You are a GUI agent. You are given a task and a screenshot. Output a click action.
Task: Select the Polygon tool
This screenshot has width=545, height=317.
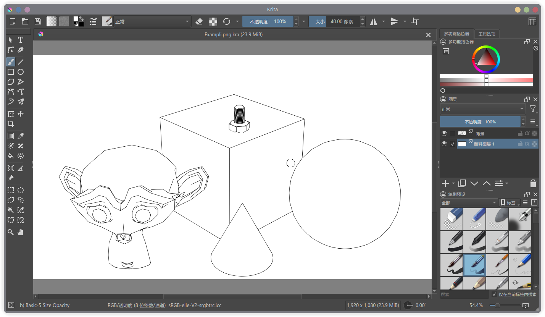[11, 82]
